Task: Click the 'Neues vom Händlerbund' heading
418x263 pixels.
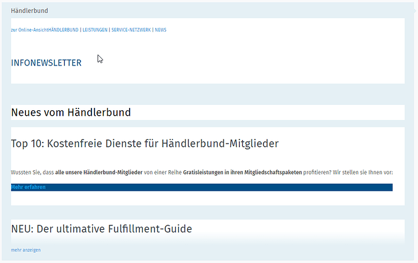Action: coord(71,112)
